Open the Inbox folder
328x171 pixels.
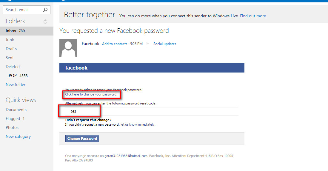tap(11, 31)
